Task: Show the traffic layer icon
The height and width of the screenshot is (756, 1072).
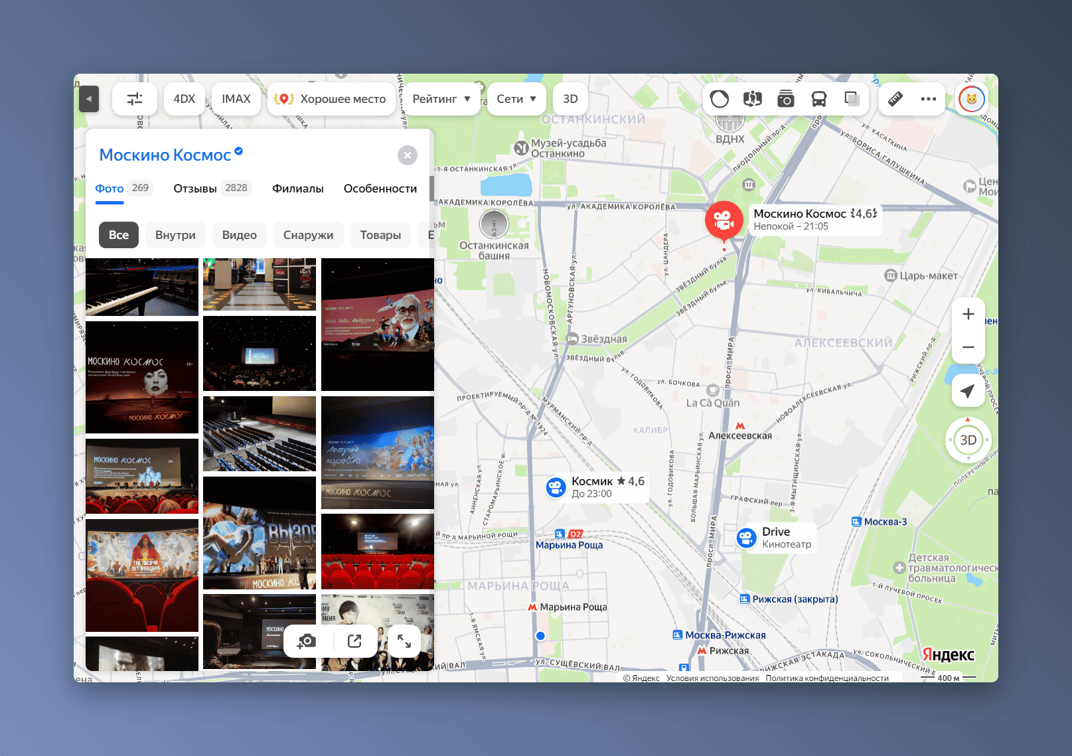Action: click(x=720, y=99)
